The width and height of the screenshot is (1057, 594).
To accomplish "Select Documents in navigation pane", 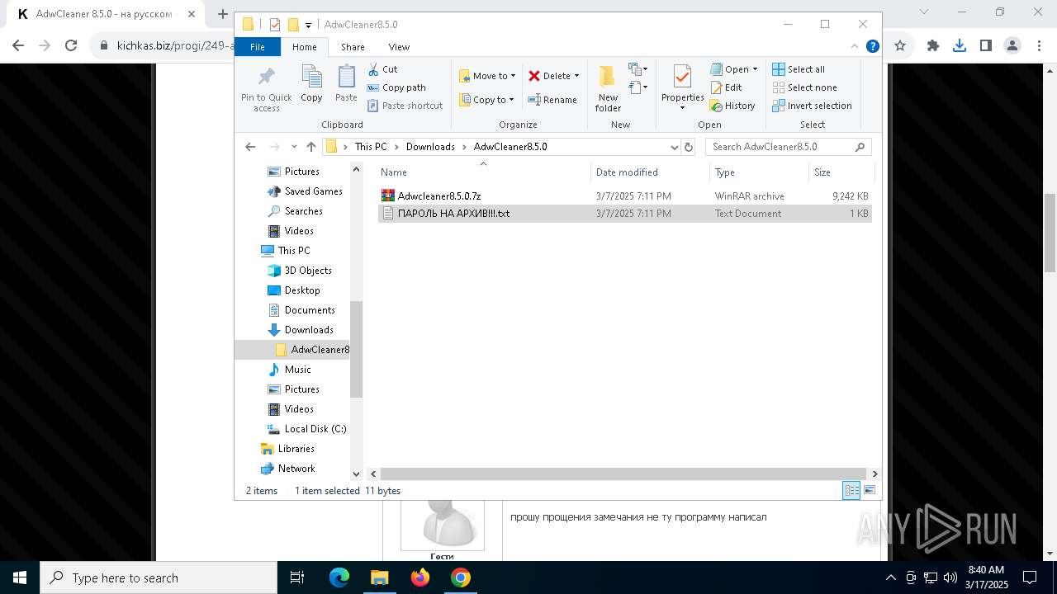I will pos(301,310).
